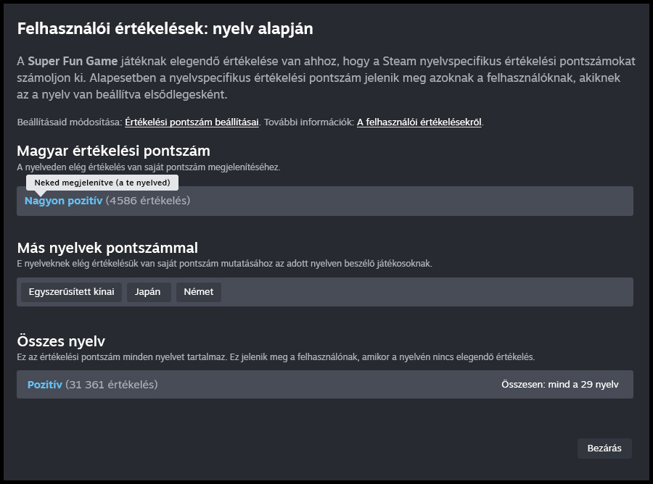
Task: Select the Egyszerűsített kínai language button
Action: tap(71, 292)
